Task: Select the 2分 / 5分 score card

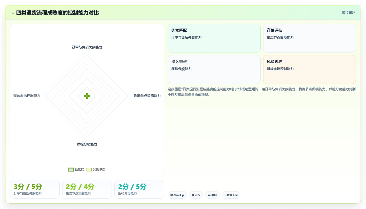Action: 139,189
